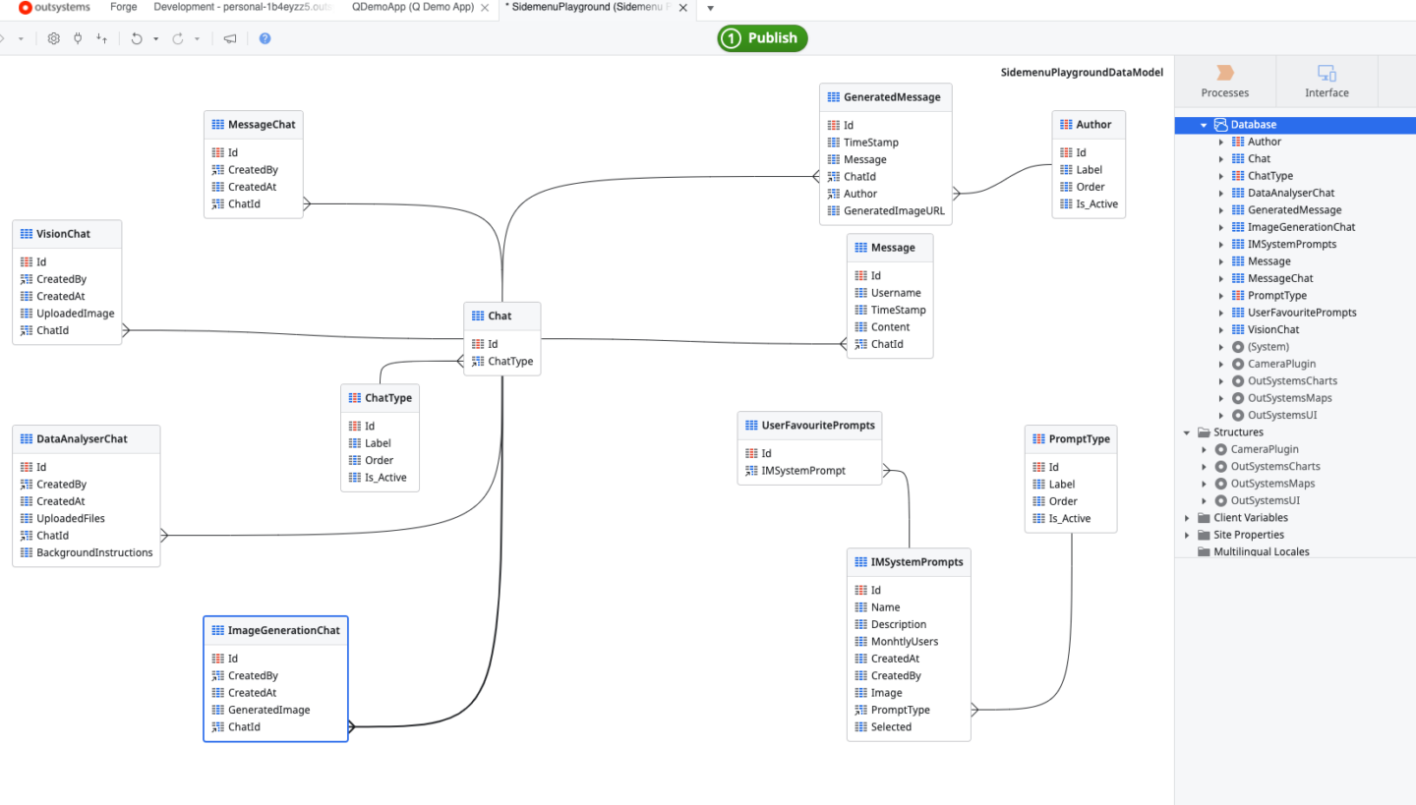Screen dimensions: 1416x805
Task: Expand the Client Variables folder
Action: tap(1188, 518)
